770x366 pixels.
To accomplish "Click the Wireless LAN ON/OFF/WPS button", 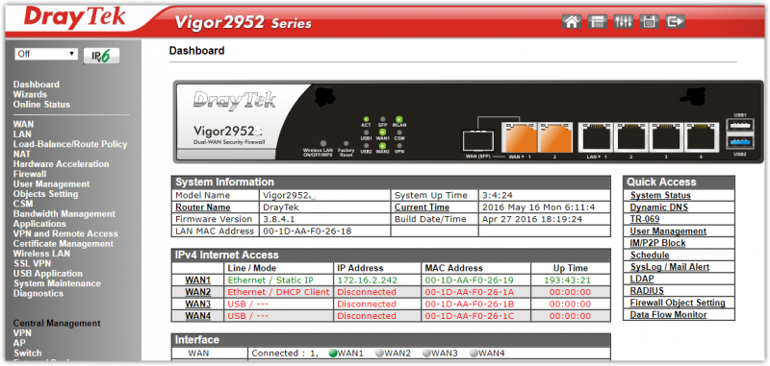I will tap(323, 144).
